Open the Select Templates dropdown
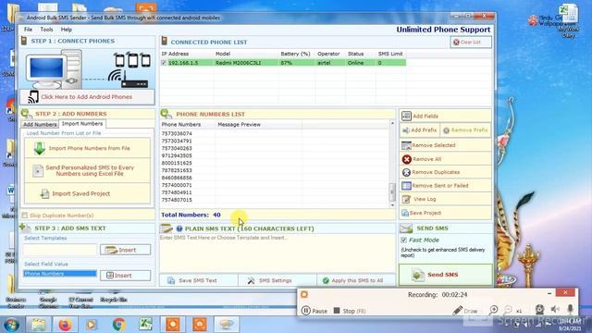 click(x=59, y=250)
